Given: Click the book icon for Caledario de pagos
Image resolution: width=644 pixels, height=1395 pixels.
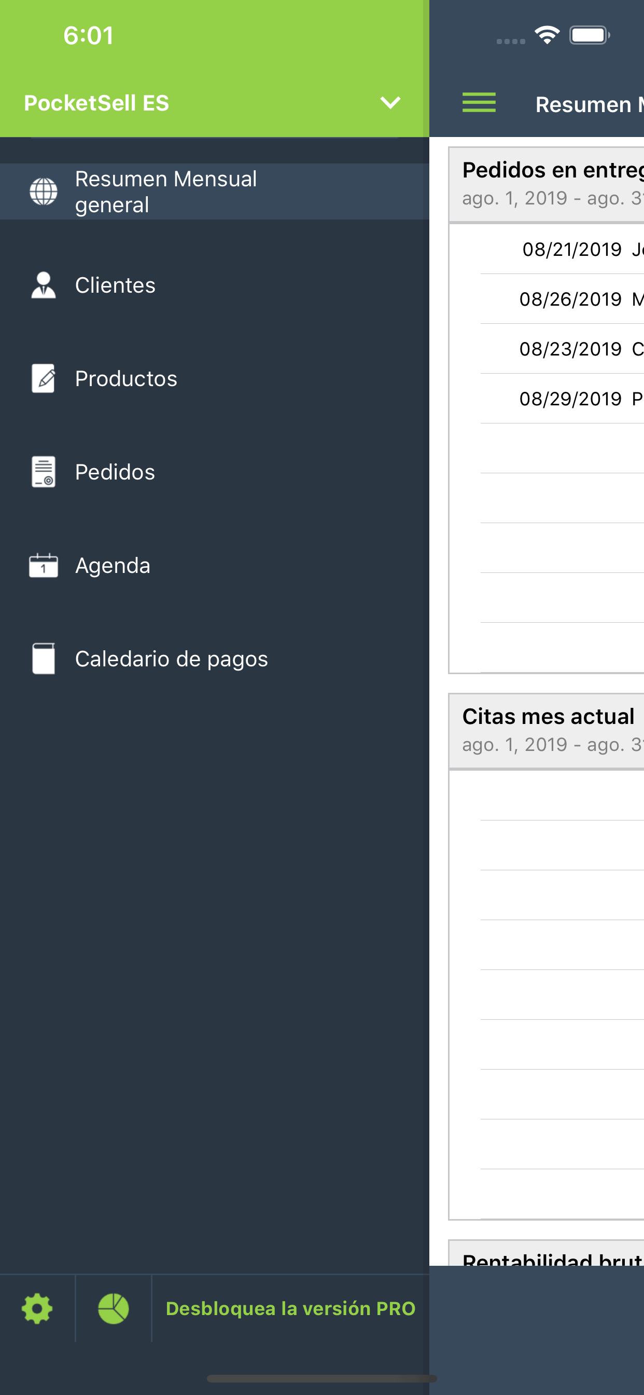Looking at the screenshot, I should point(43,659).
